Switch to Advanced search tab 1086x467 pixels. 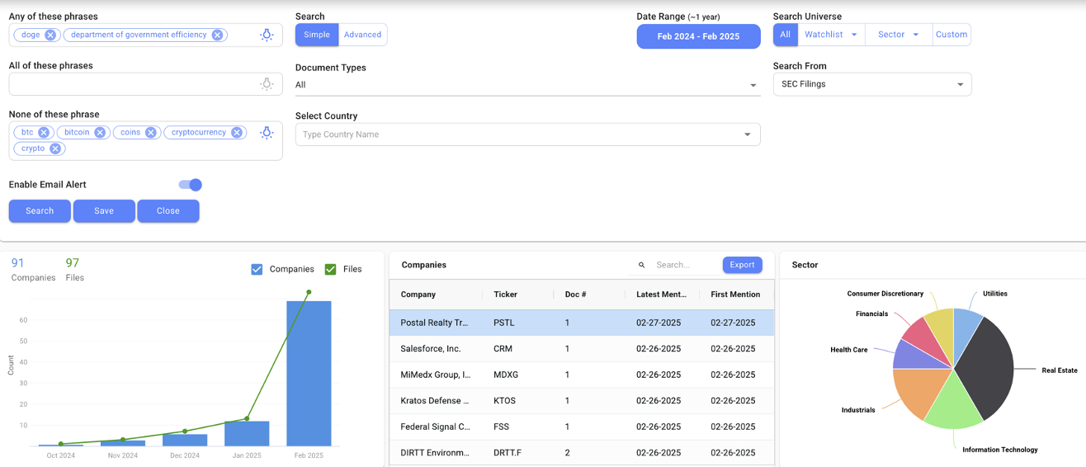tap(362, 35)
